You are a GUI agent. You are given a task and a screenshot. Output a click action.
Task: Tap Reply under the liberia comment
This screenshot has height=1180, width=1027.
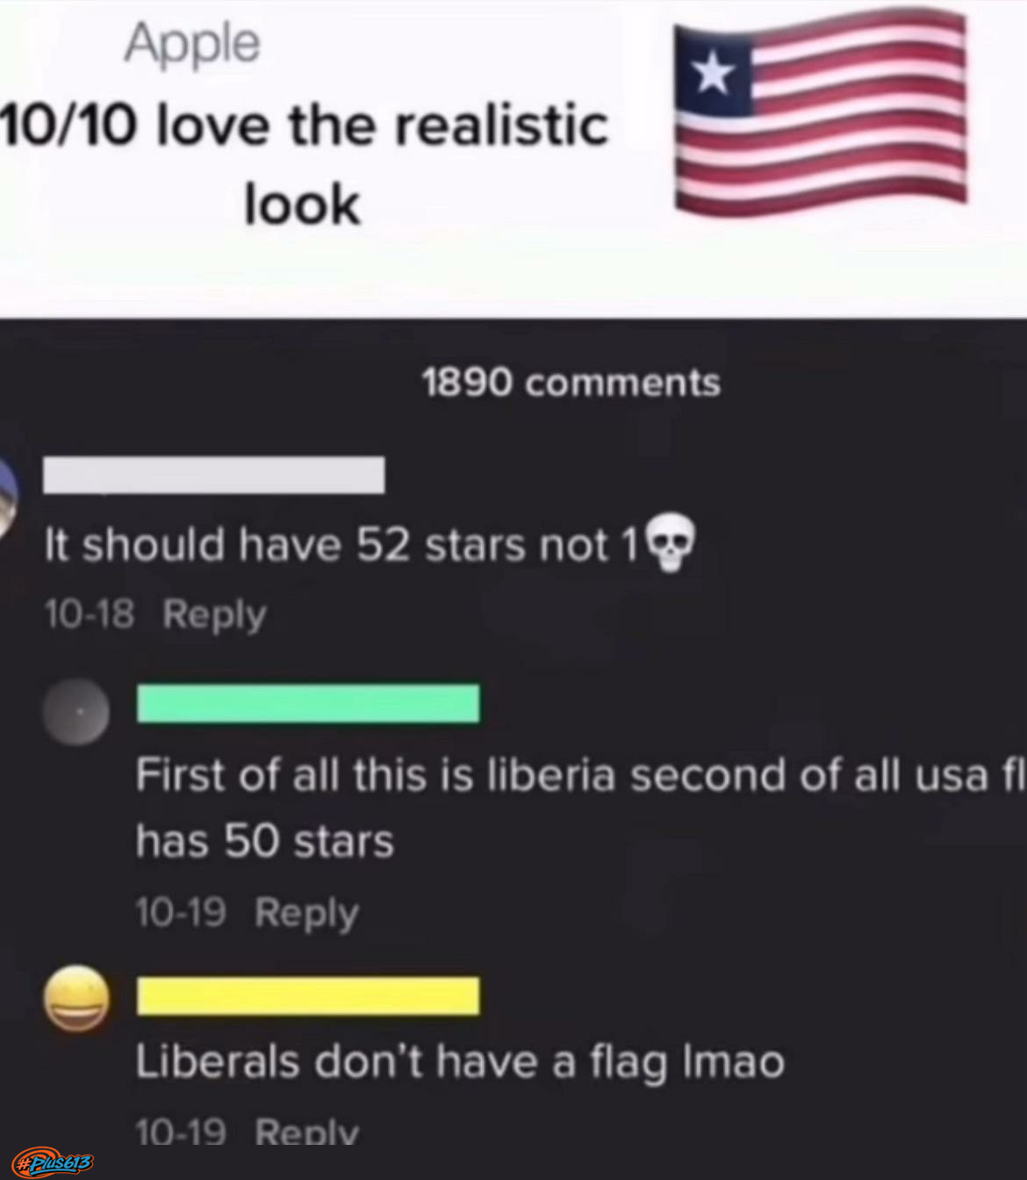click(x=307, y=913)
